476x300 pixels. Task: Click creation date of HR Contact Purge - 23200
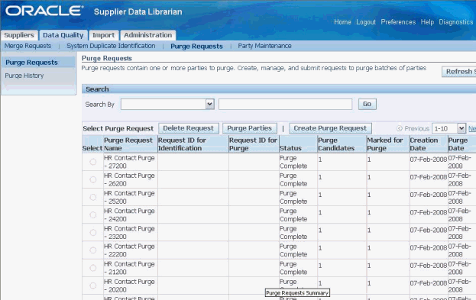coord(429,231)
